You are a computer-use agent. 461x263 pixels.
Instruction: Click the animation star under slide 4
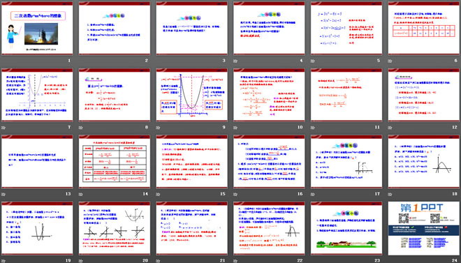235,61
